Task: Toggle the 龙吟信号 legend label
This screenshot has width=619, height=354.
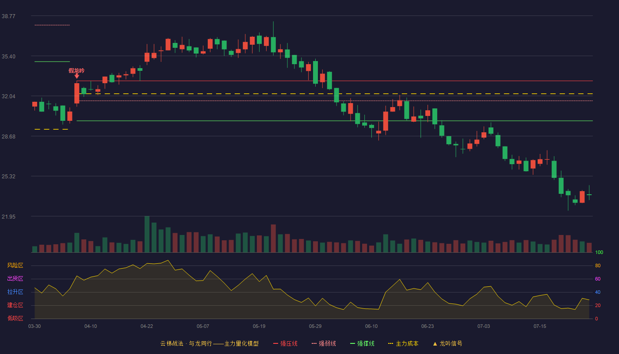Action: pos(451,343)
